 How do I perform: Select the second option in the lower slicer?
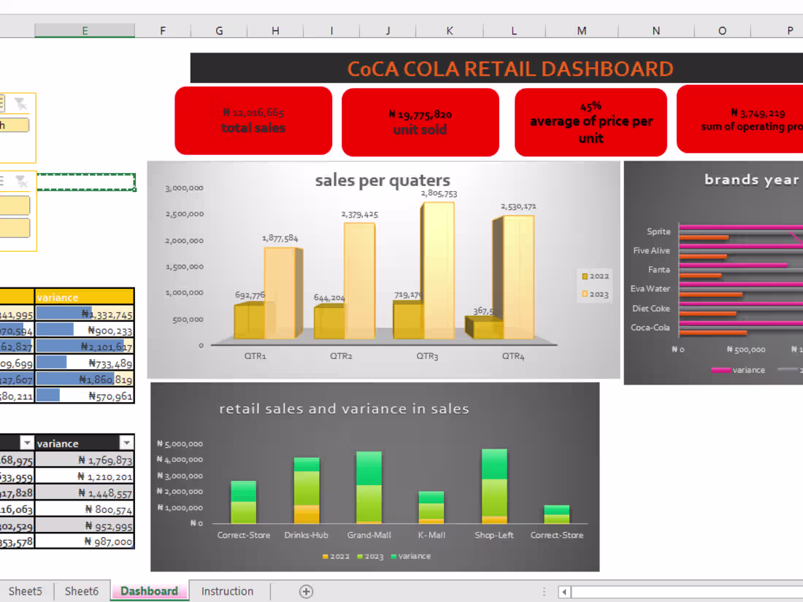coord(15,228)
